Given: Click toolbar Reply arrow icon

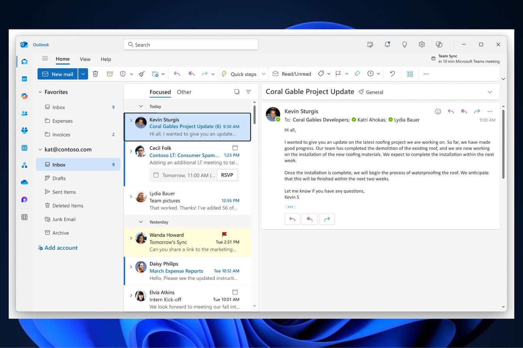Looking at the screenshot, I should 177,74.
